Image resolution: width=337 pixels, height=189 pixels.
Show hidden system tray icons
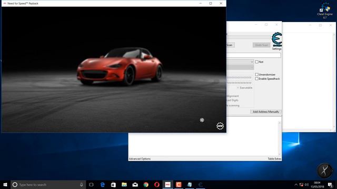point(296,184)
